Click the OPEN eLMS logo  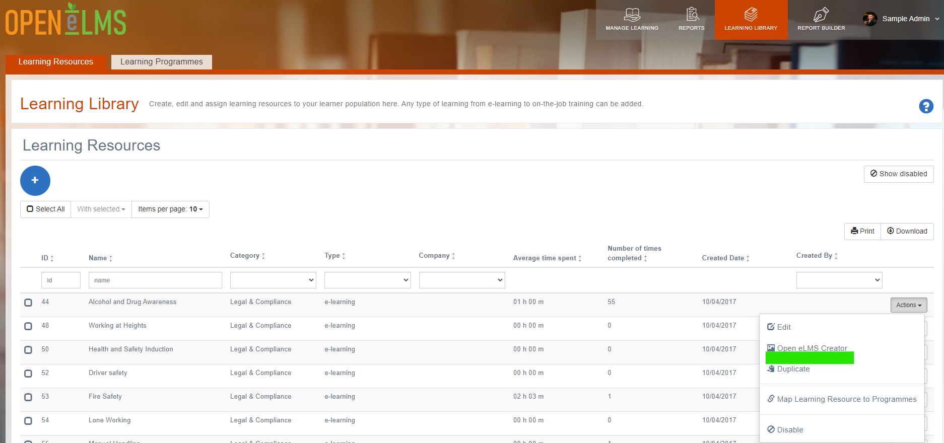tap(65, 20)
